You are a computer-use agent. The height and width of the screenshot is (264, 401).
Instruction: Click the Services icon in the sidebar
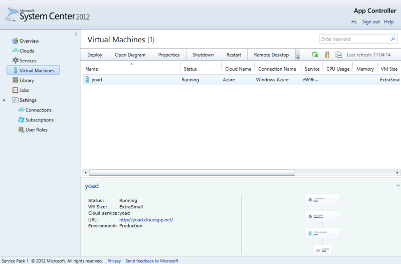click(16, 60)
